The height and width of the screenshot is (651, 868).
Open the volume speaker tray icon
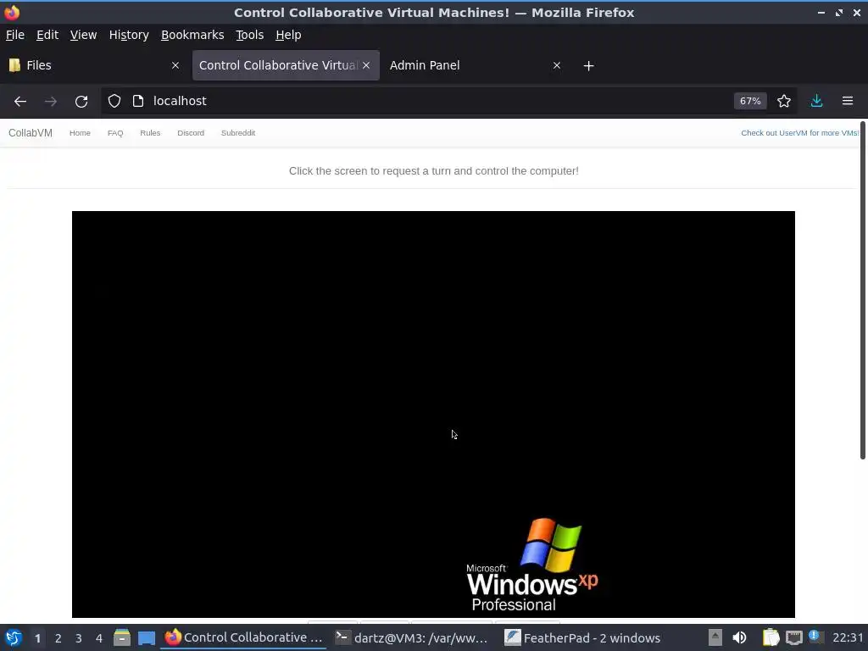[x=739, y=637]
